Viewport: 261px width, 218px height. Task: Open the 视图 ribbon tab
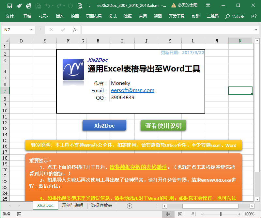click(158, 16)
